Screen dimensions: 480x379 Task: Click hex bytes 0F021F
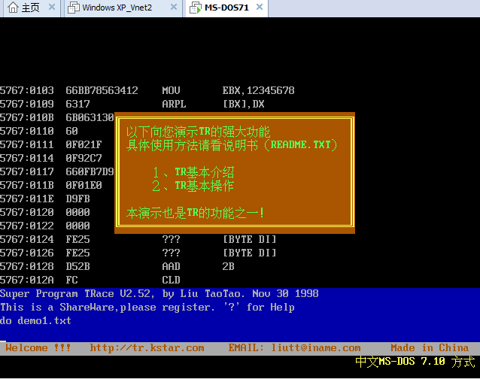coord(84,144)
